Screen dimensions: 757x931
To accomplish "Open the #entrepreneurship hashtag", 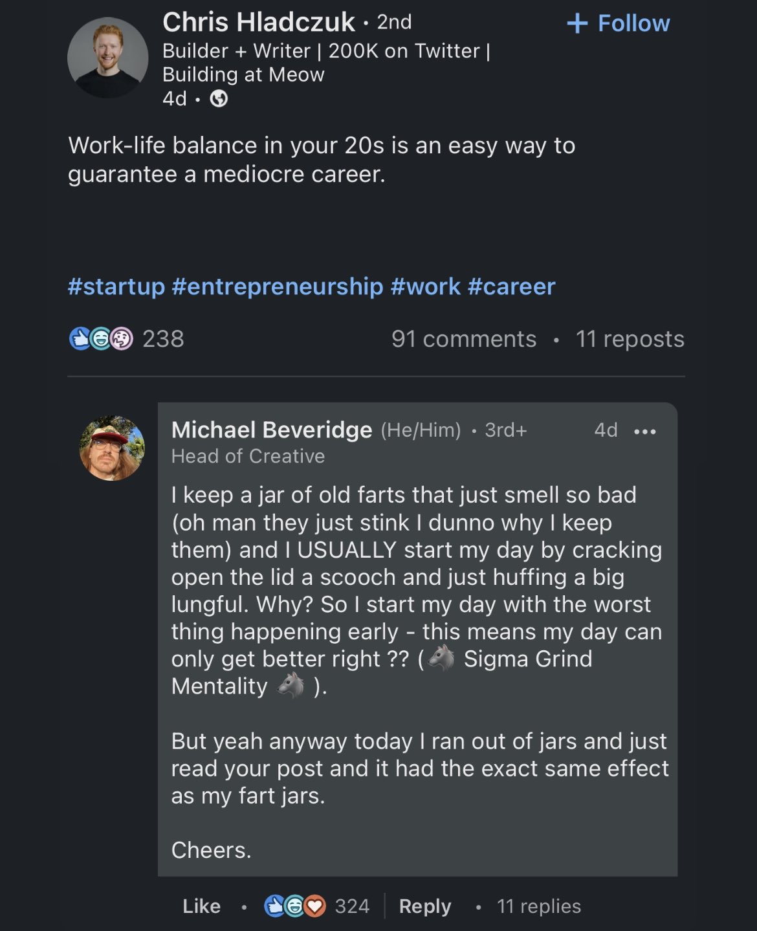I will (278, 287).
